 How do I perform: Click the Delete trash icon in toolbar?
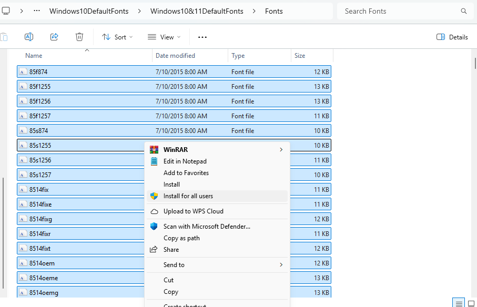pyautogui.click(x=79, y=37)
